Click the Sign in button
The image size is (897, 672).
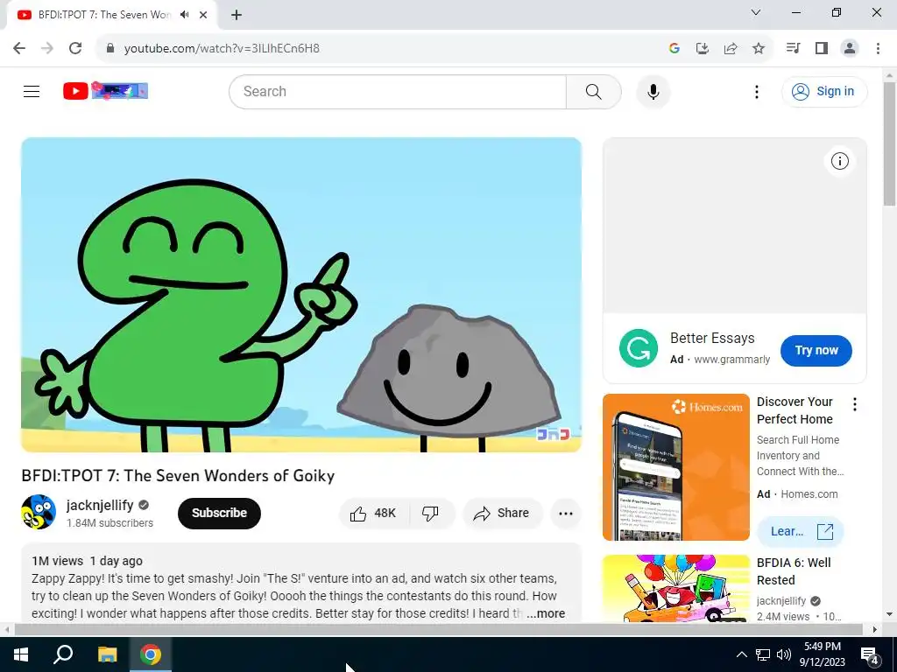click(x=824, y=91)
